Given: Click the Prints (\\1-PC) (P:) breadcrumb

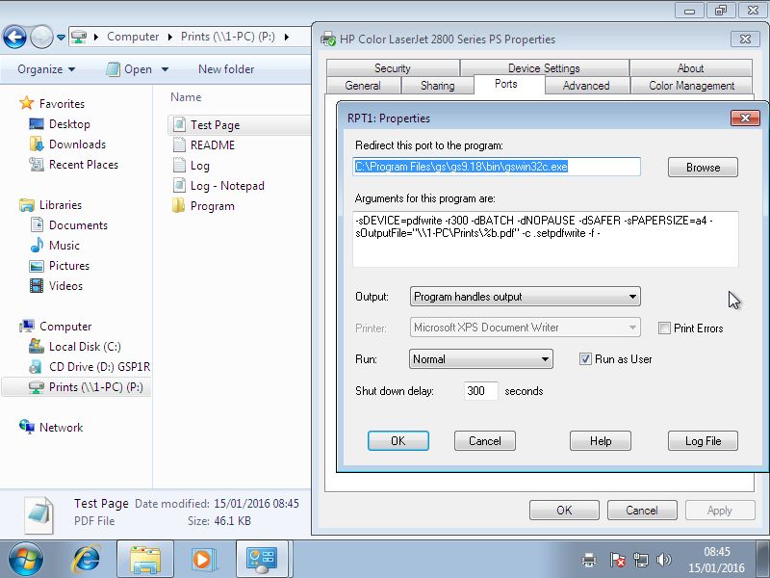Looking at the screenshot, I should 228,37.
